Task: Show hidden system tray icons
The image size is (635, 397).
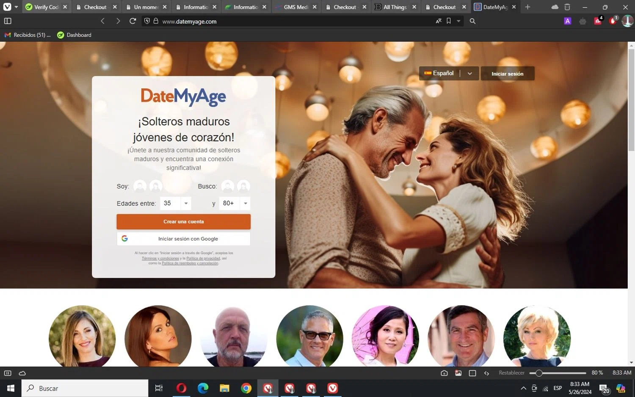Action: pos(523,388)
